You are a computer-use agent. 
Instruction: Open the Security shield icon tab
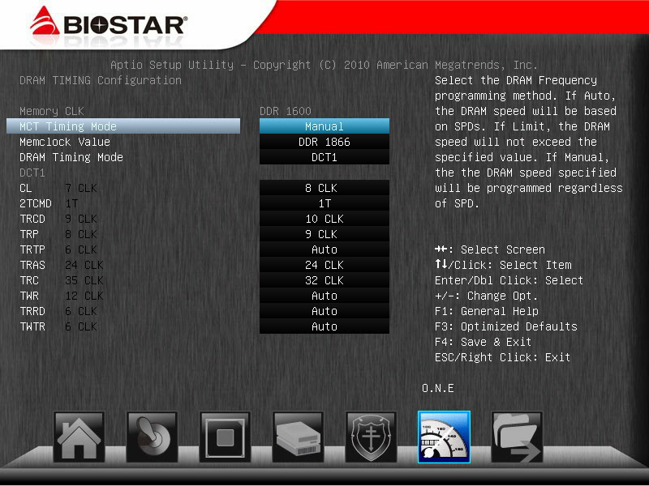click(371, 437)
